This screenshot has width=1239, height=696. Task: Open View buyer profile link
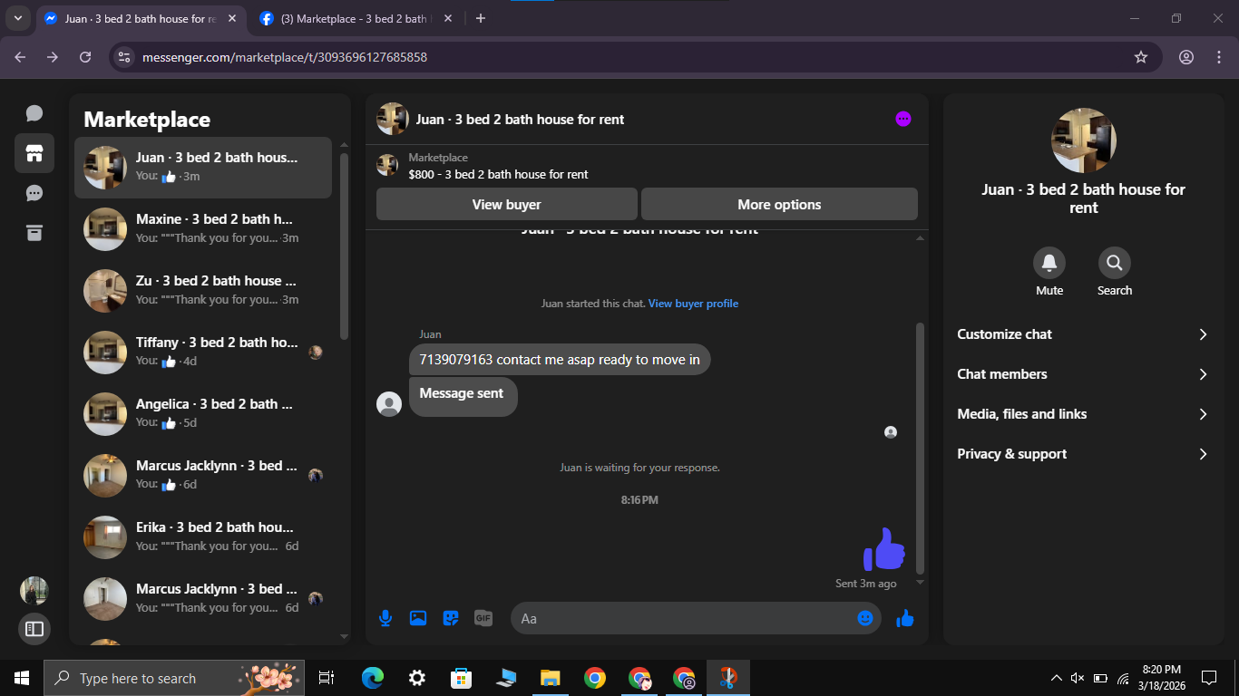tap(693, 304)
